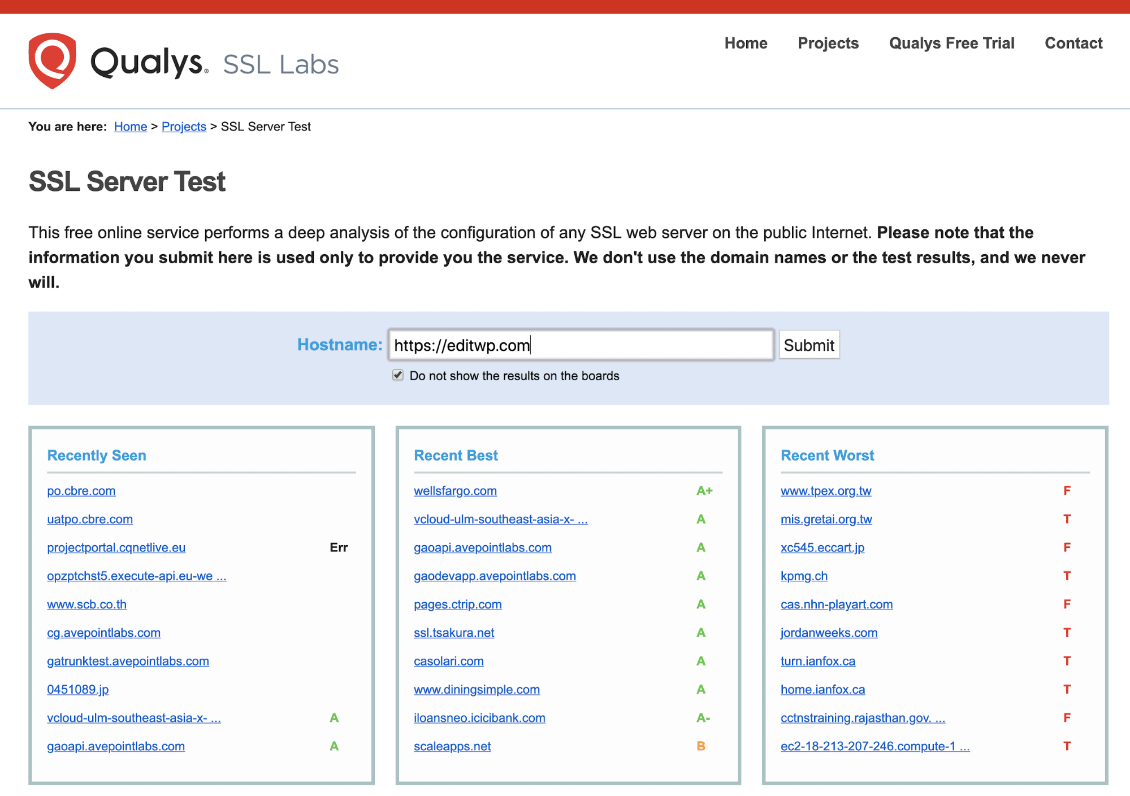
Task: Click the Submit button
Action: (808, 345)
